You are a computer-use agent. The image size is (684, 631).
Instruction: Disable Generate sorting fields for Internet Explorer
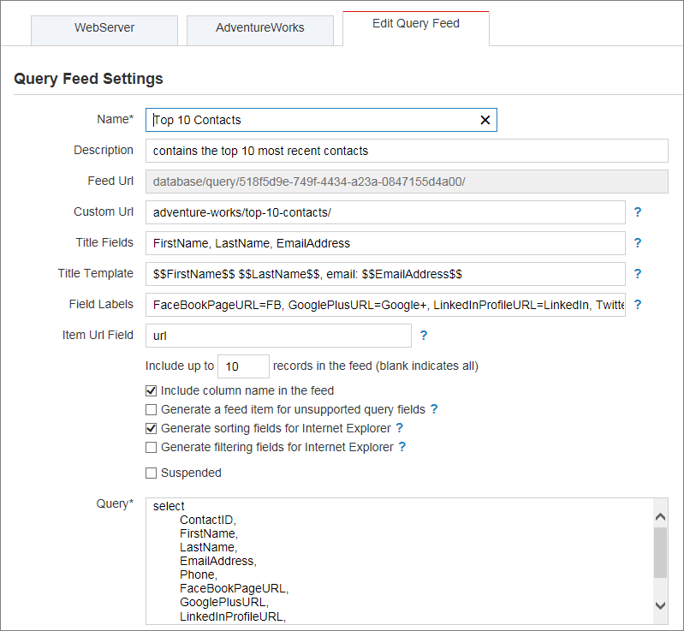(152, 428)
